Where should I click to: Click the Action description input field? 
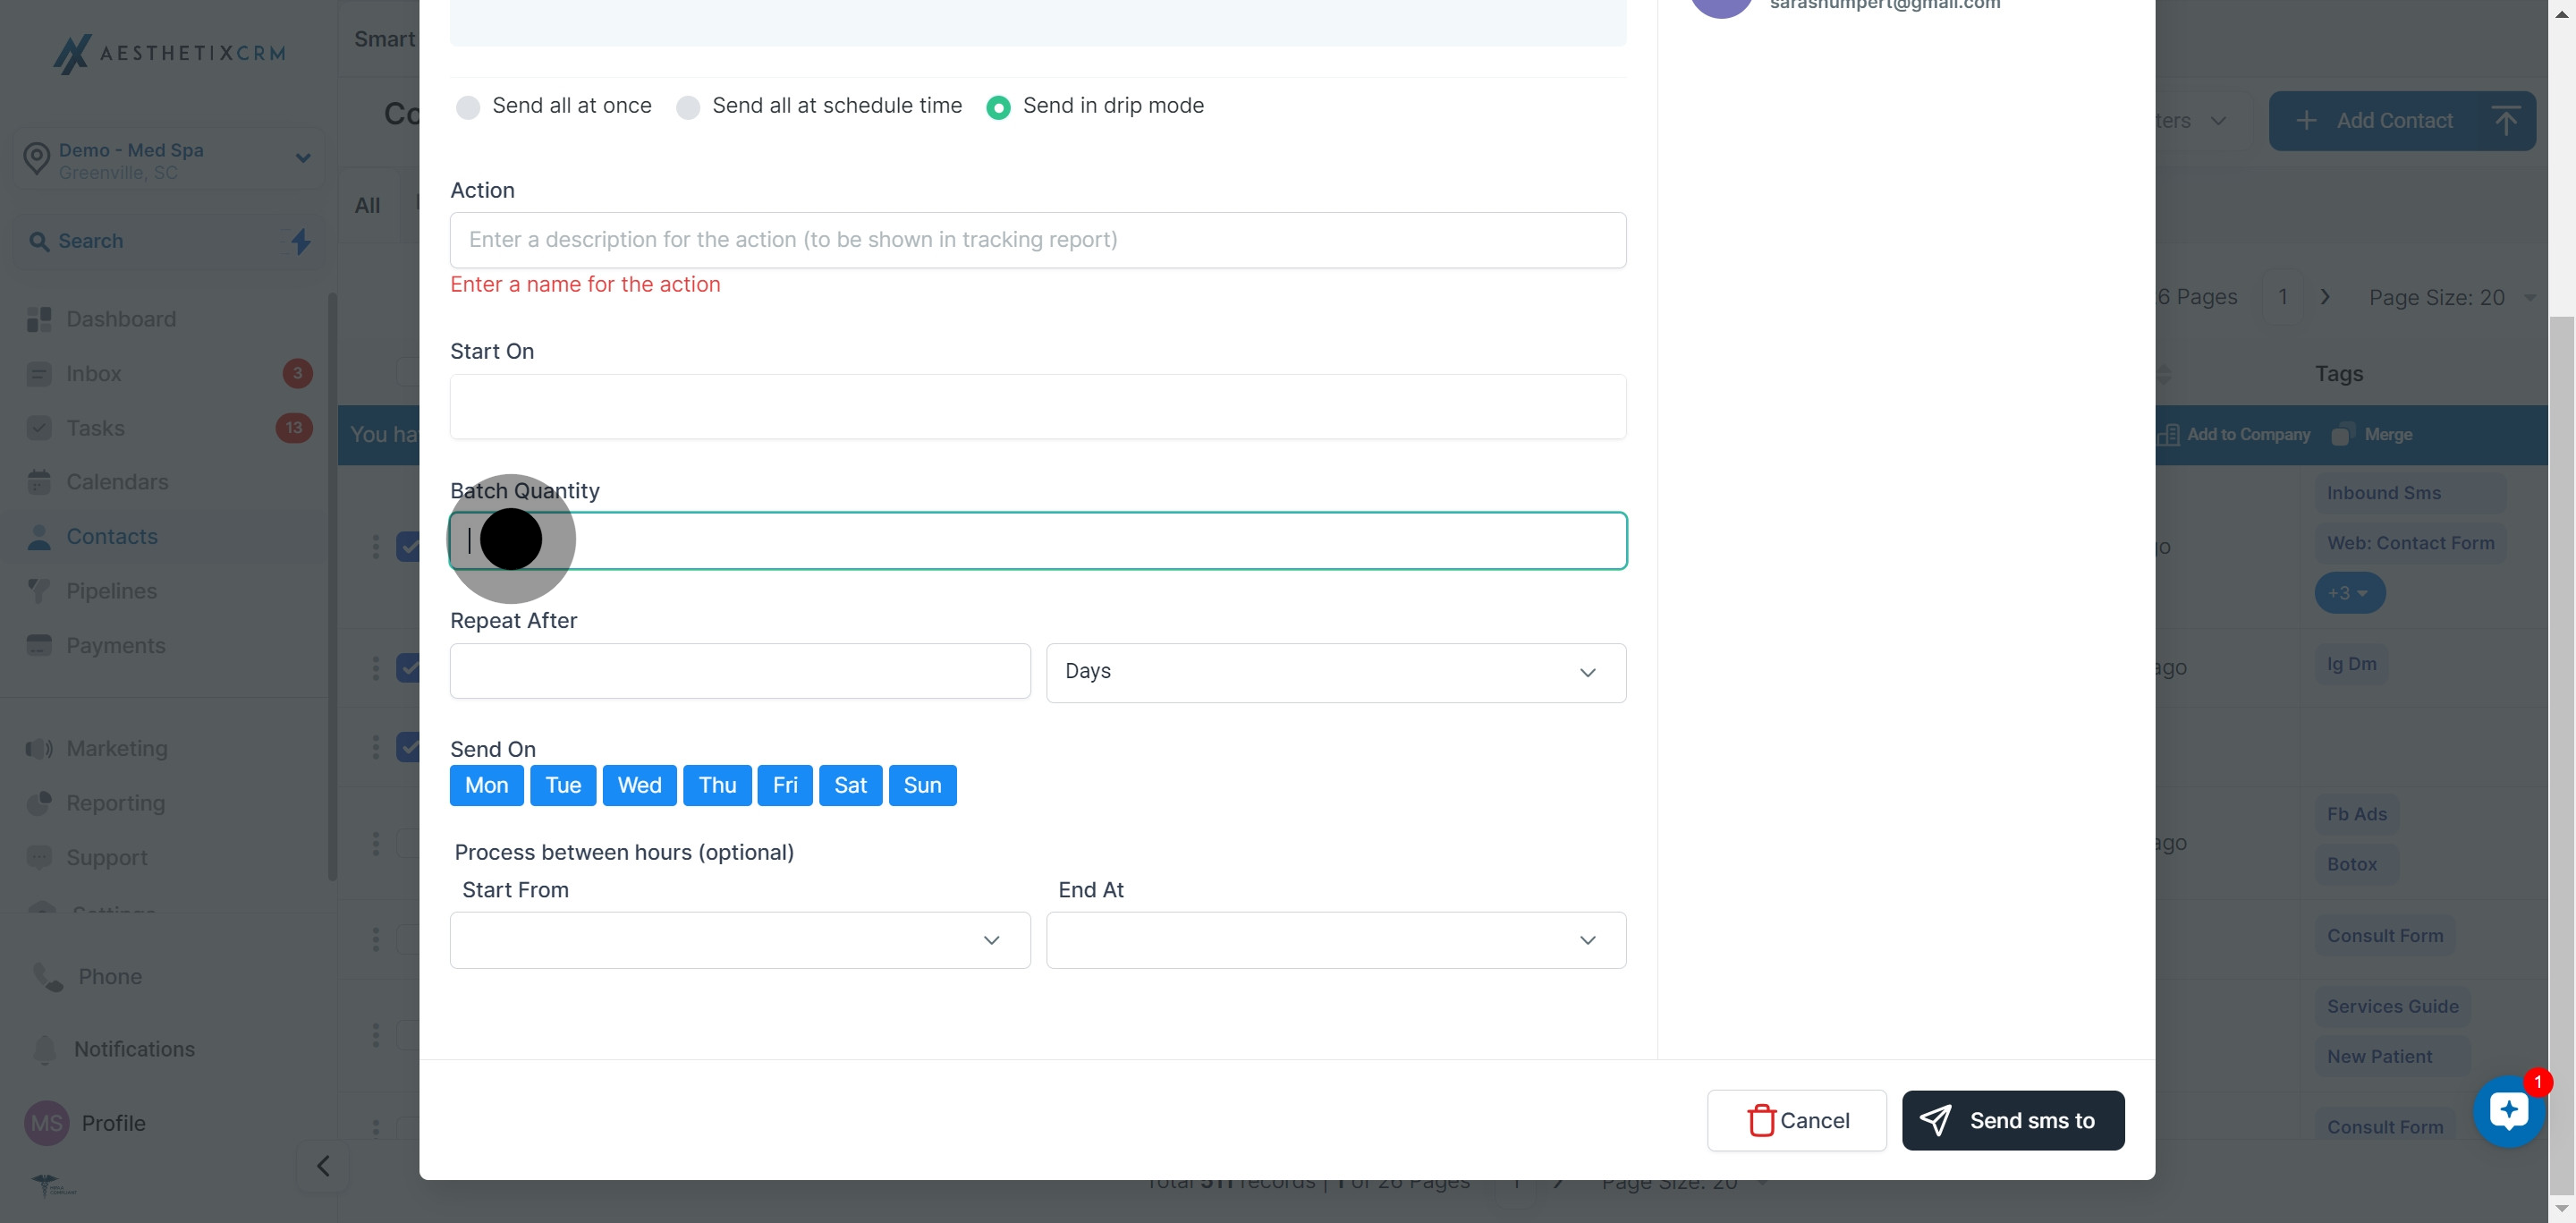click(x=1037, y=240)
